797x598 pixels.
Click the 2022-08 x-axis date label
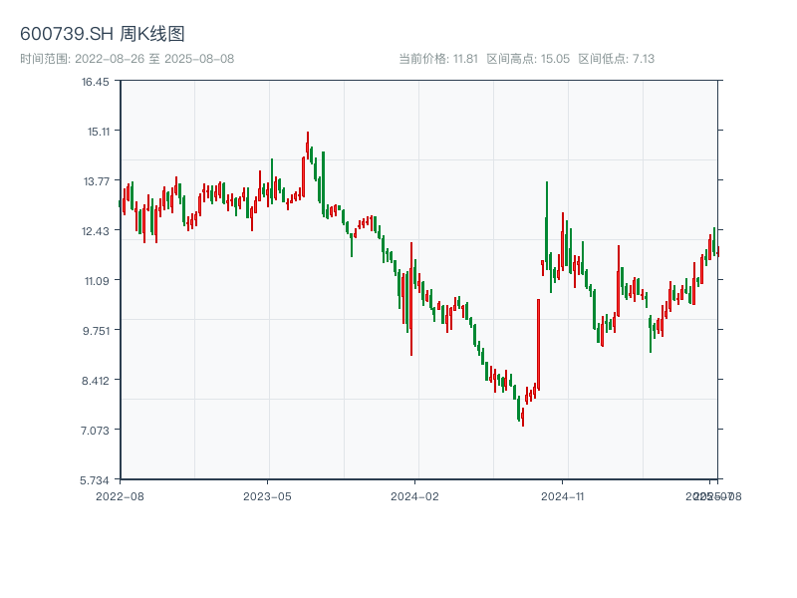(120, 495)
